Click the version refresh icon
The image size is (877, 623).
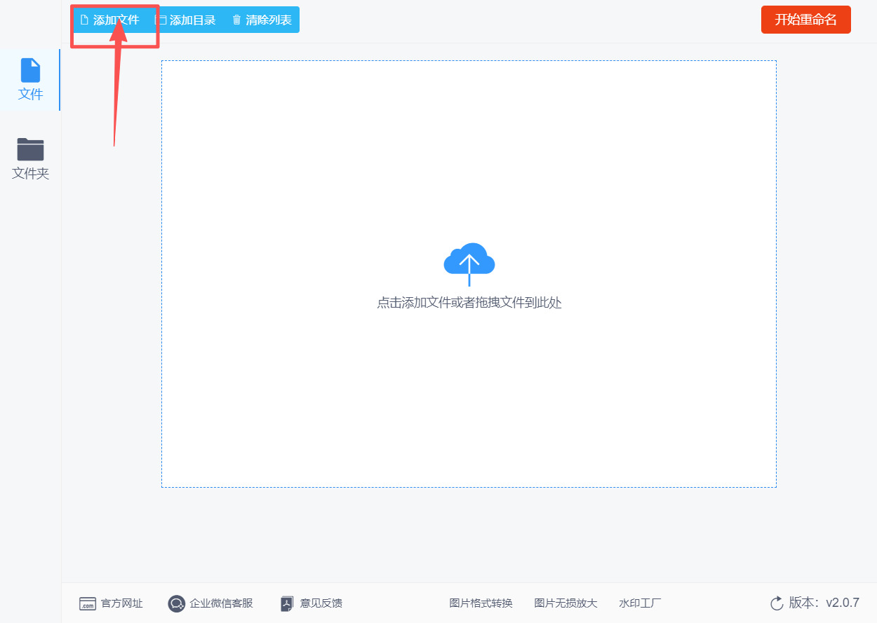point(777,603)
